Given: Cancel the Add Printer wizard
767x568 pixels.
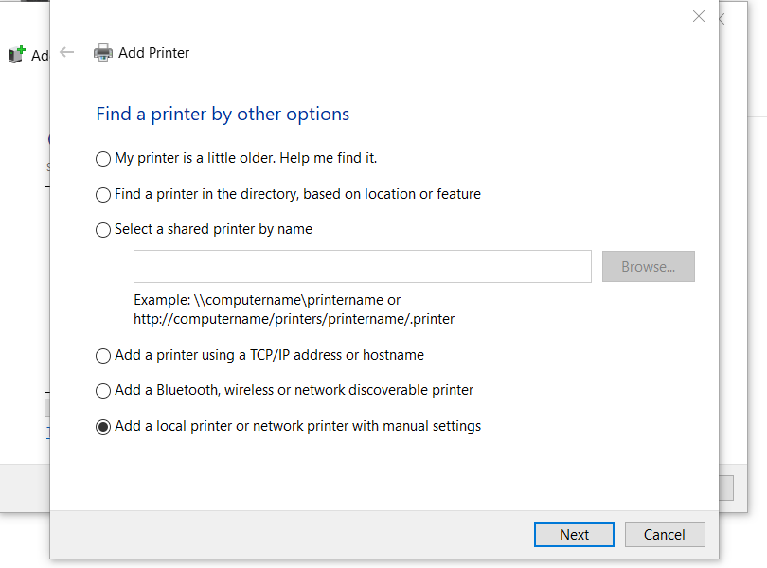Looking at the screenshot, I should click(x=665, y=534).
